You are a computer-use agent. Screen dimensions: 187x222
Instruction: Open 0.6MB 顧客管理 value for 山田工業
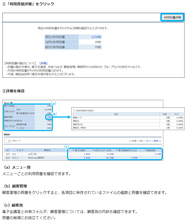click(x=158, y=154)
